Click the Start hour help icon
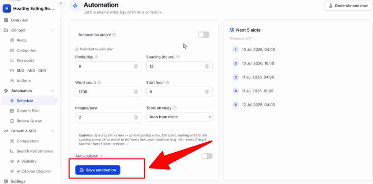 [167, 82]
